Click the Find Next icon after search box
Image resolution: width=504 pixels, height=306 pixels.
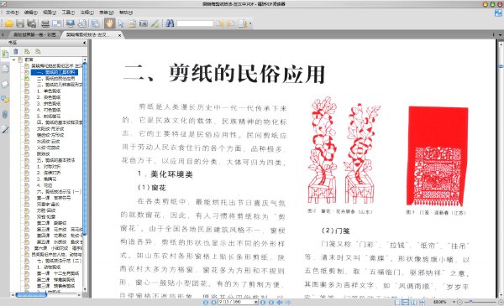pyautogui.click(x=231, y=23)
